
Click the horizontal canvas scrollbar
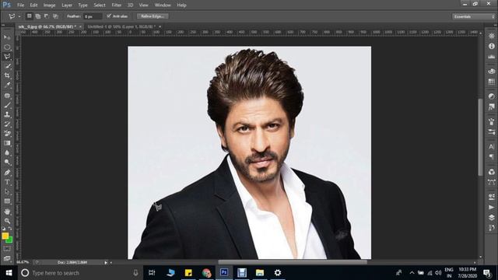[x=293, y=262]
